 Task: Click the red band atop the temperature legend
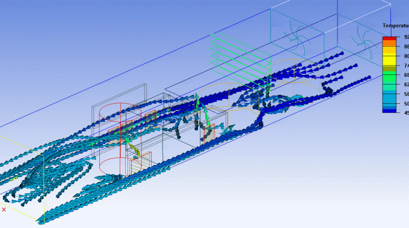(x=389, y=38)
